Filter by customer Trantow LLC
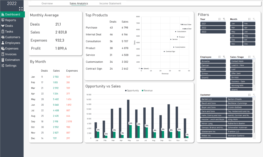Screen dimensions: 263x157 (239, 131)
